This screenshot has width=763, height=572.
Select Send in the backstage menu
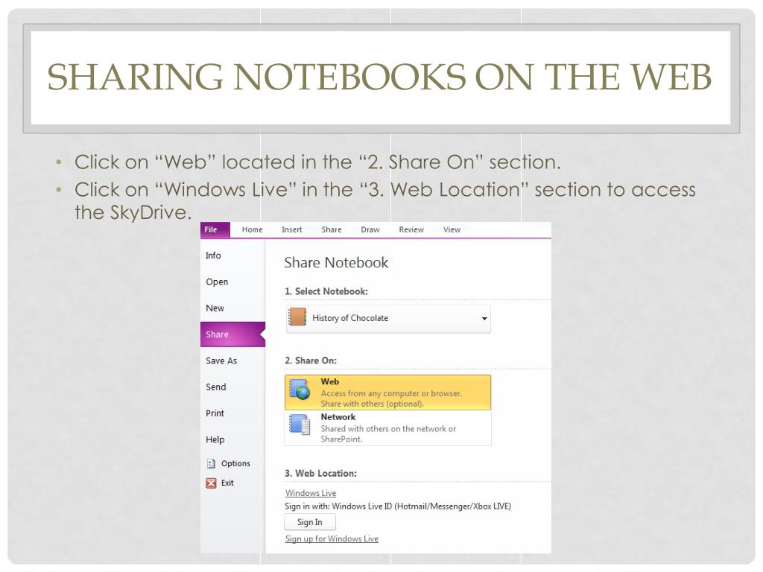tap(232, 387)
